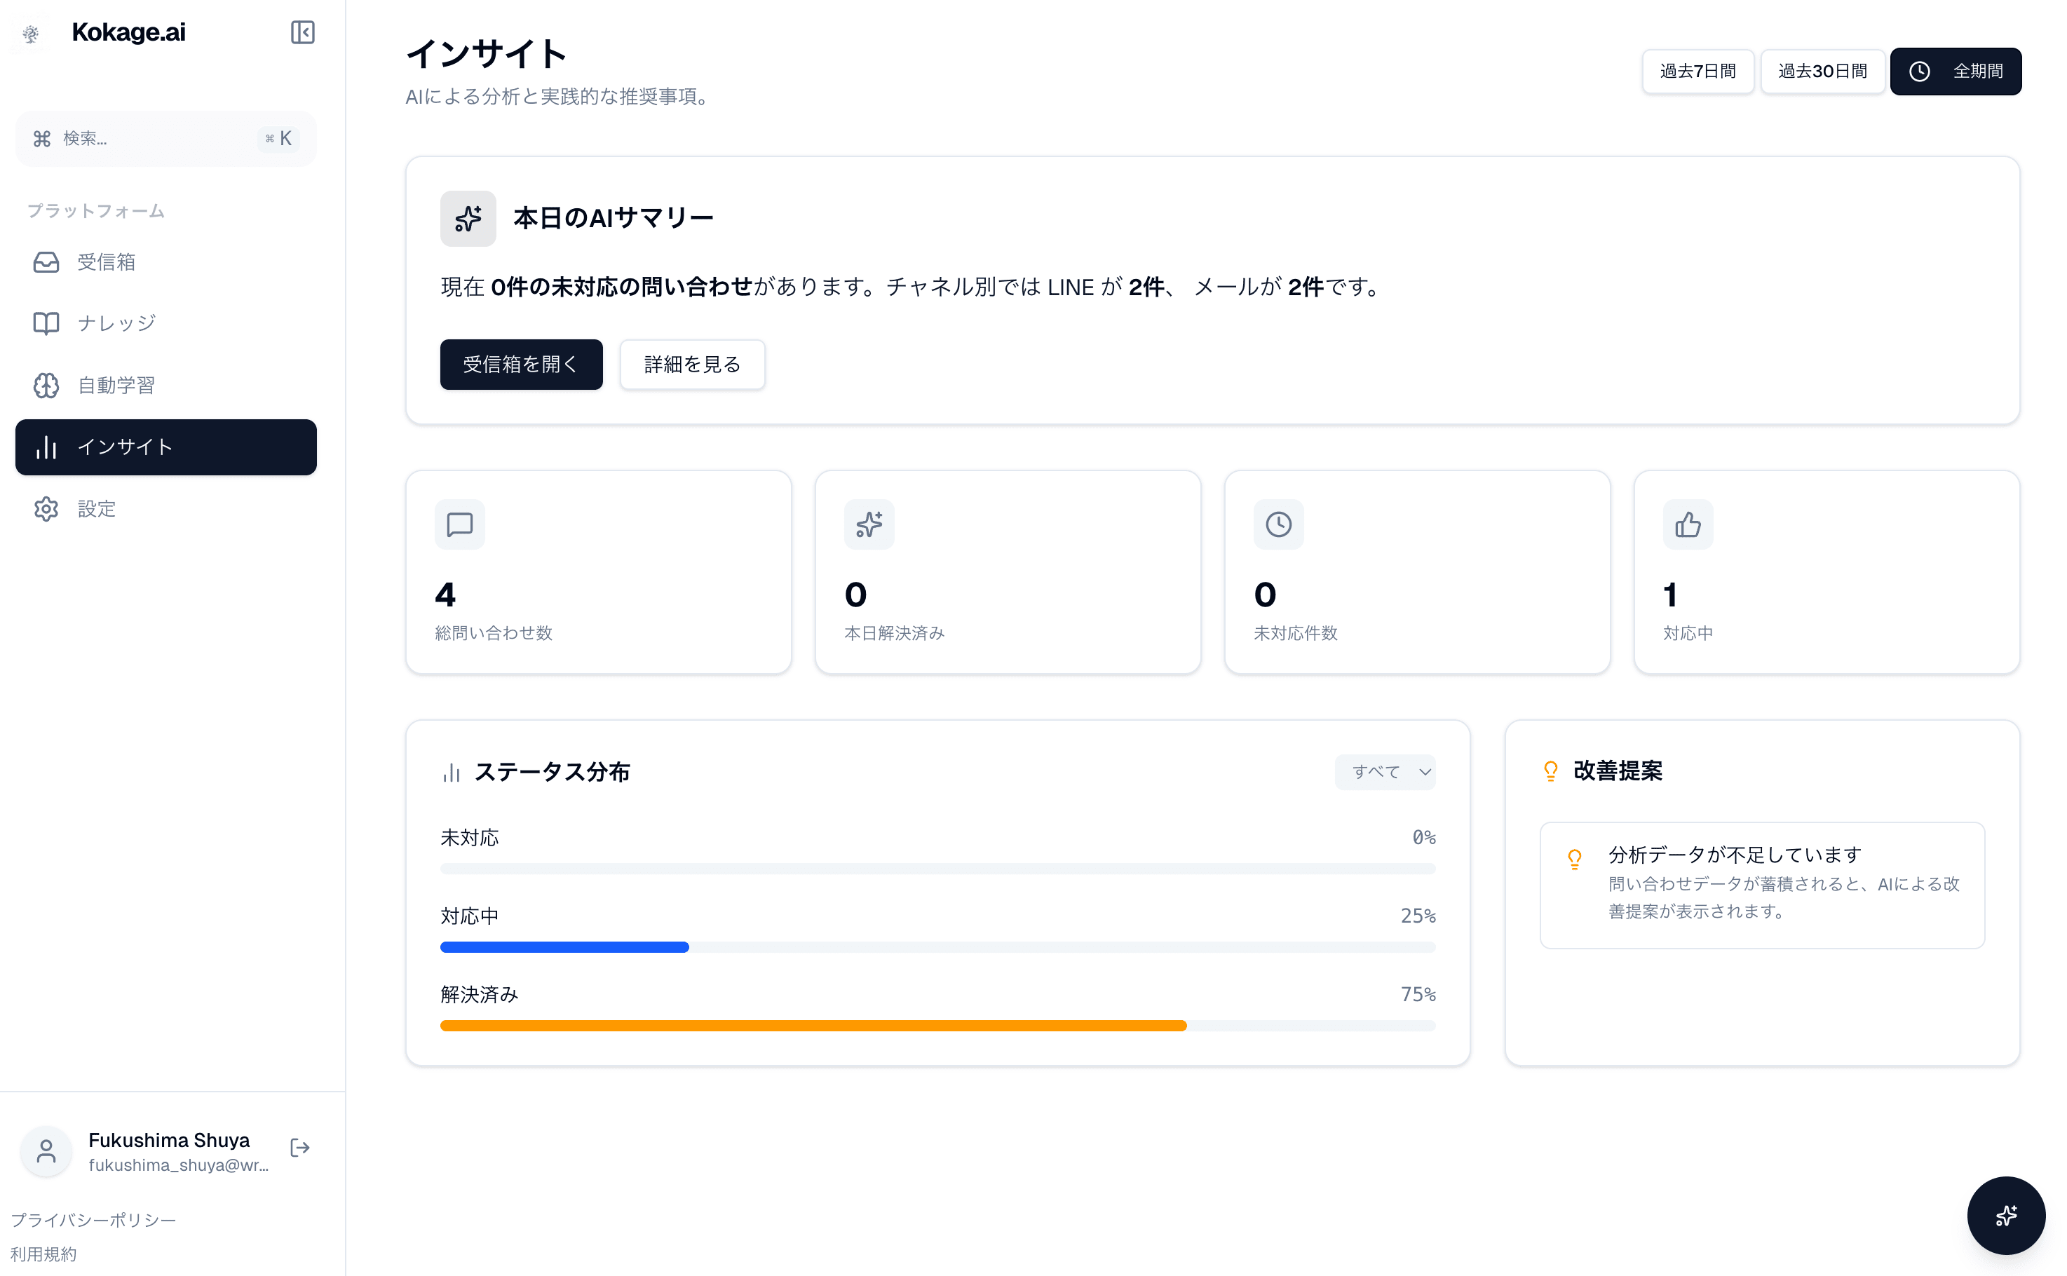Click the user avatar icon
Viewport: 2067px width, 1276px height.
pyautogui.click(x=46, y=1151)
